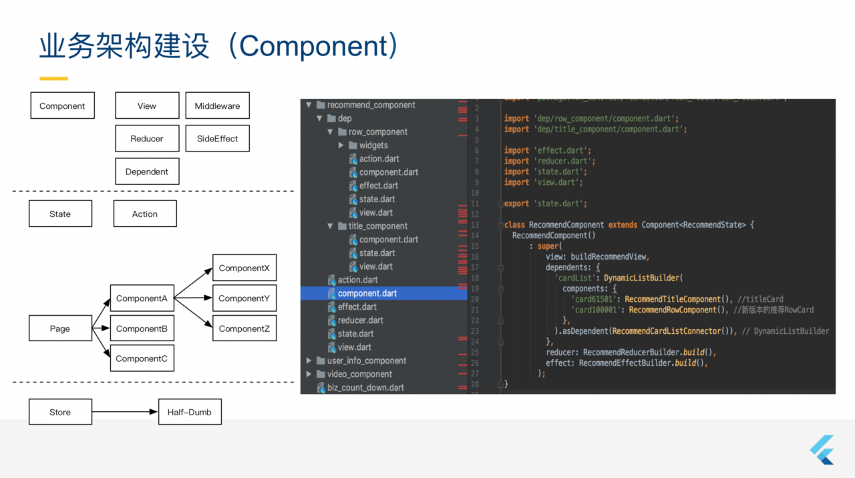Select the ComponentA node in the diagram
Screen dimensions: 855x478
(x=142, y=298)
